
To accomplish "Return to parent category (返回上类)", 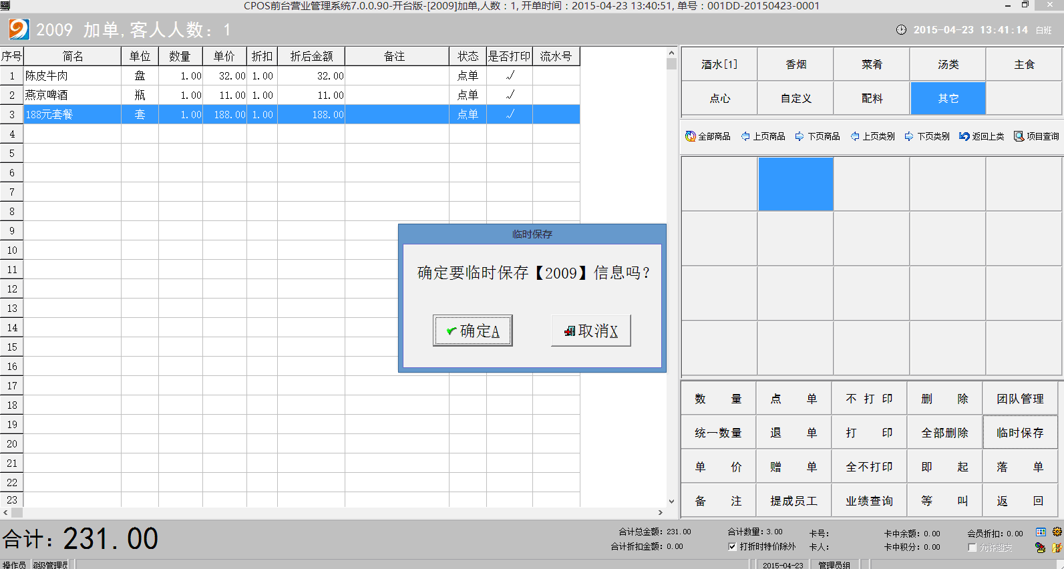I will pyautogui.click(x=964, y=136).
